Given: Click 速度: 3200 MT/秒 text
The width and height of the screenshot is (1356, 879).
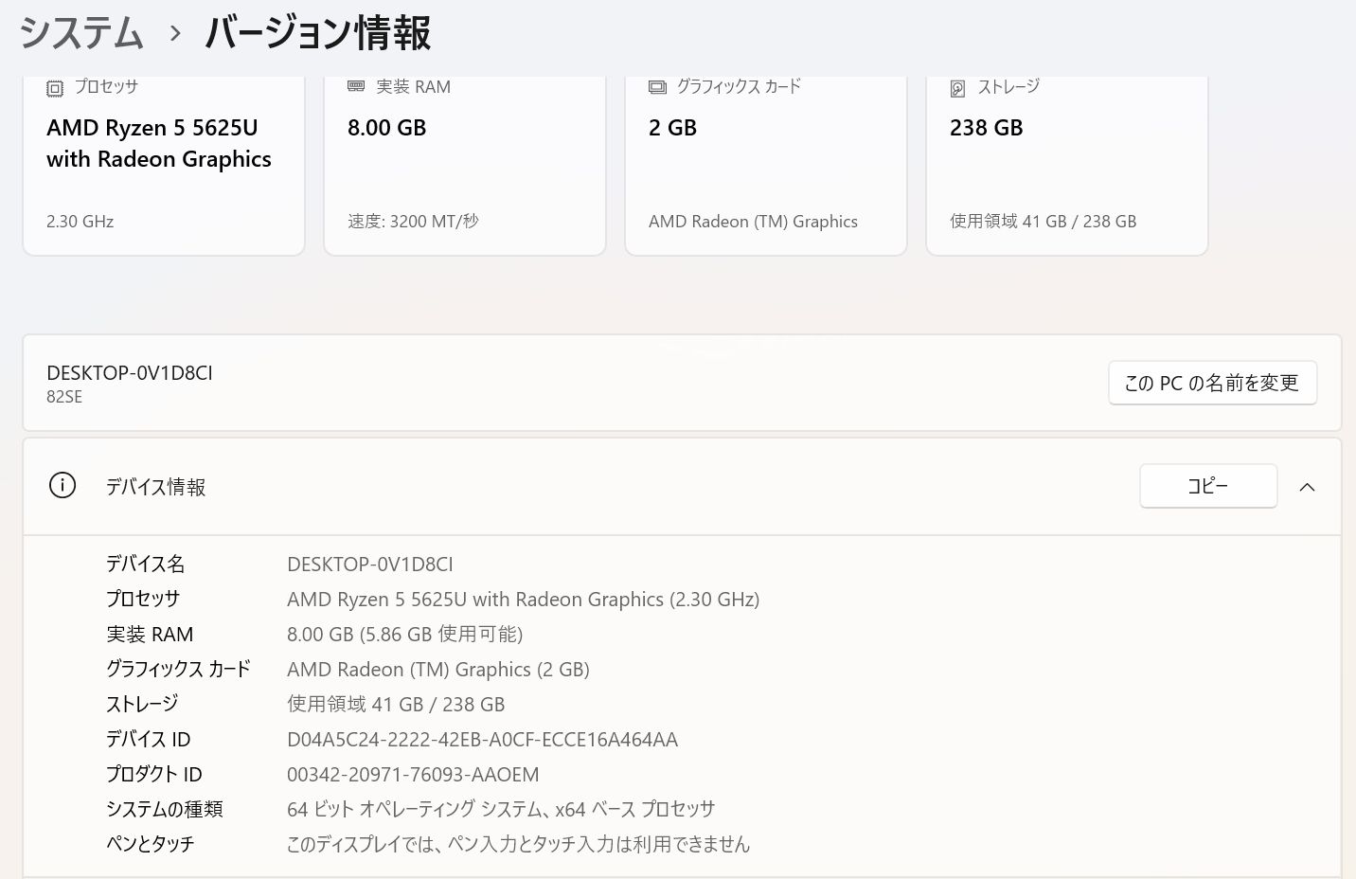Looking at the screenshot, I should tap(413, 222).
